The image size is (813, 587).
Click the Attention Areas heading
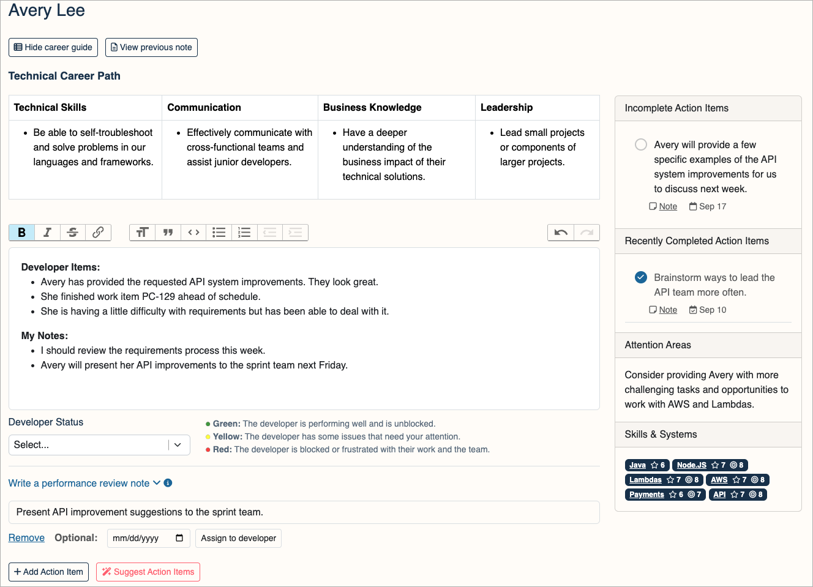658,345
